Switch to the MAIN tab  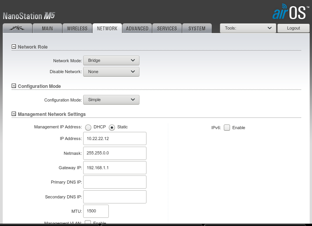pyautogui.click(x=47, y=28)
